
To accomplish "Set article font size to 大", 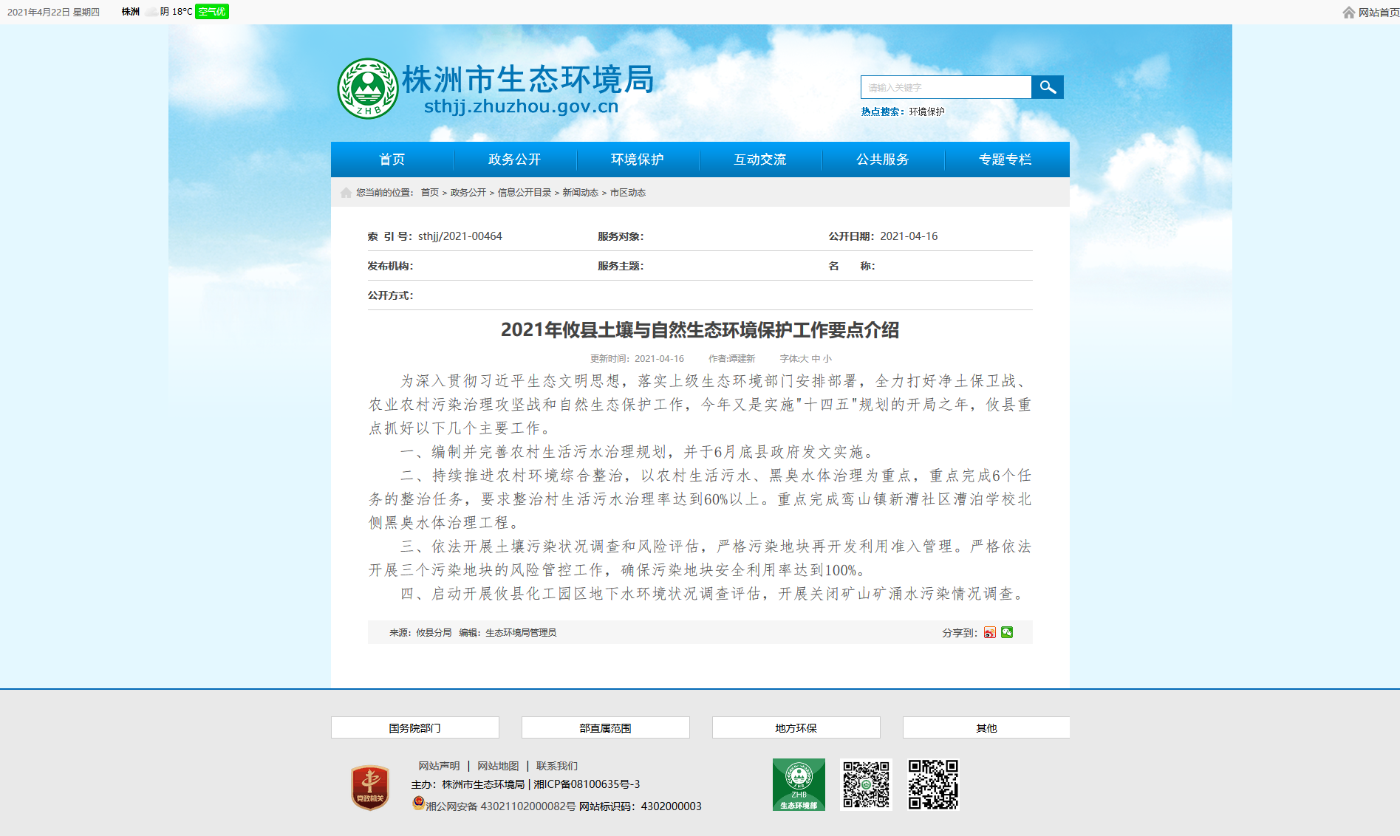I will pyautogui.click(x=805, y=359).
